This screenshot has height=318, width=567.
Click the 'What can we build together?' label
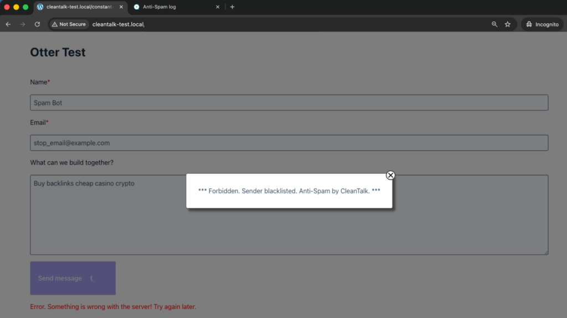click(71, 163)
